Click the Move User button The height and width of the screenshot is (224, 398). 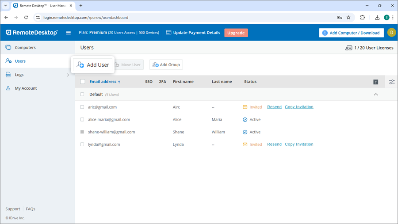click(128, 65)
